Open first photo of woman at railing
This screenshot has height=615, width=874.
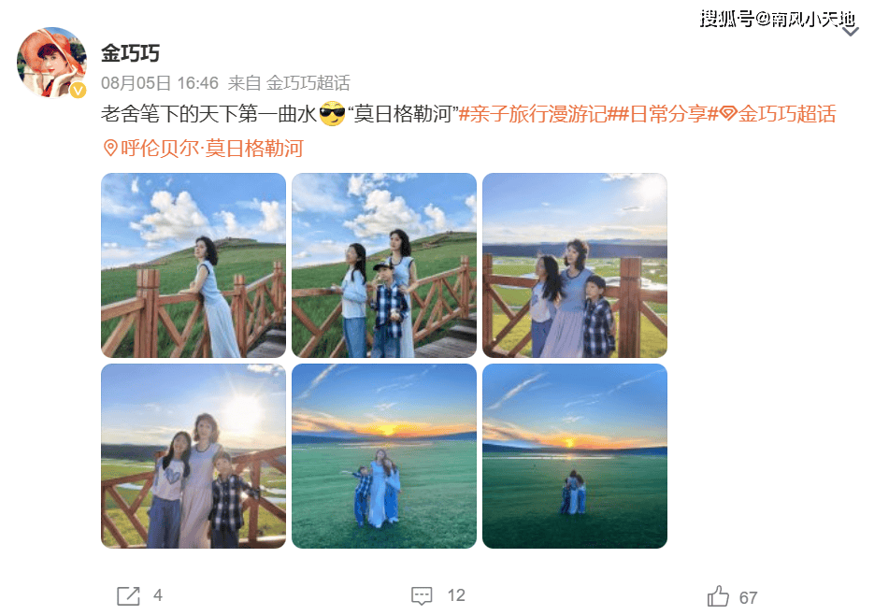[x=193, y=265]
